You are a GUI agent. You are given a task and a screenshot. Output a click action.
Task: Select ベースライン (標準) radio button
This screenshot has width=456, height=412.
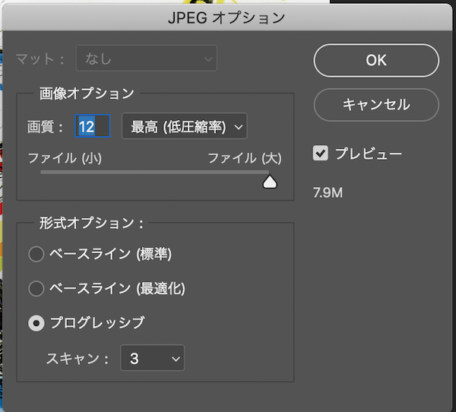point(36,254)
